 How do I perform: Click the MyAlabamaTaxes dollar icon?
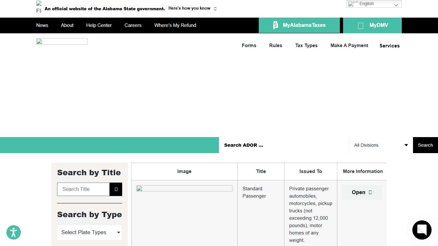[x=275, y=25]
